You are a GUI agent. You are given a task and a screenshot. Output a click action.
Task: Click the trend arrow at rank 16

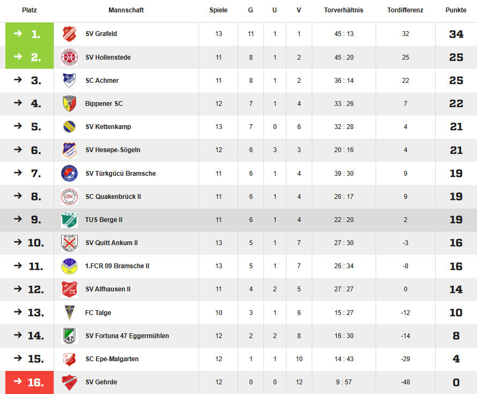[18, 382]
